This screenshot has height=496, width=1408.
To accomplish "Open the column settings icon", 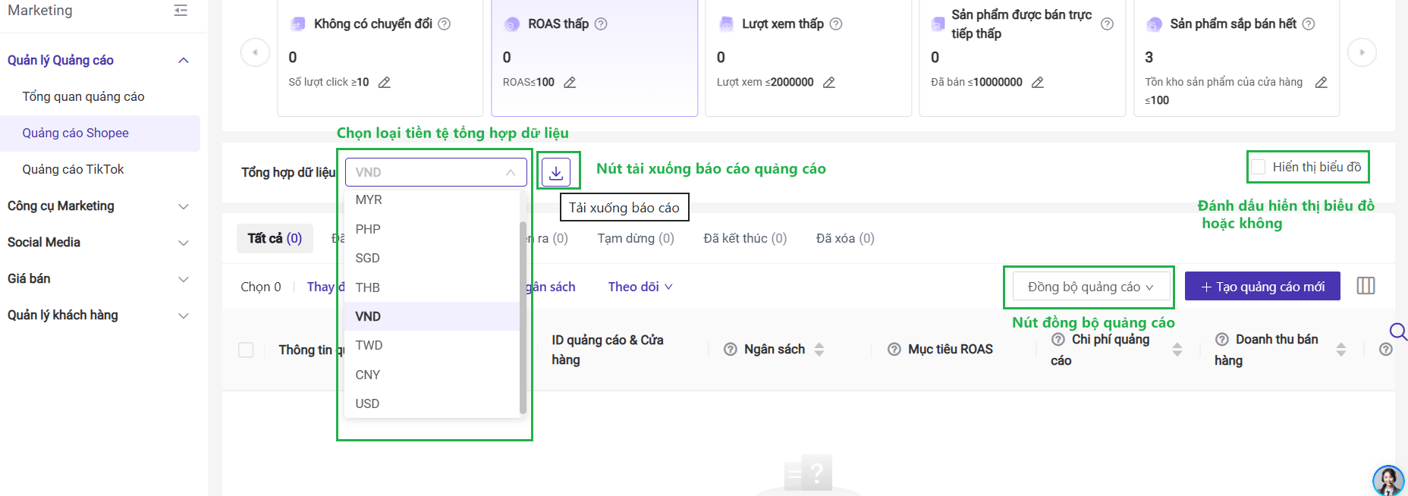I will (1366, 286).
